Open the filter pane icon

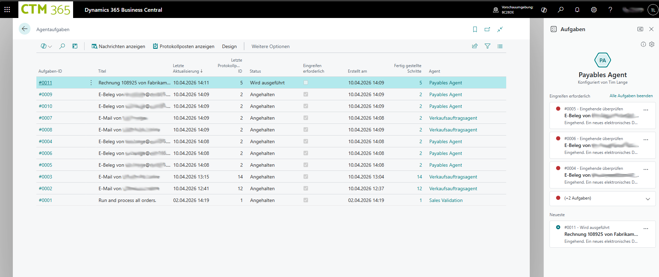pyautogui.click(x=487, y=46)
